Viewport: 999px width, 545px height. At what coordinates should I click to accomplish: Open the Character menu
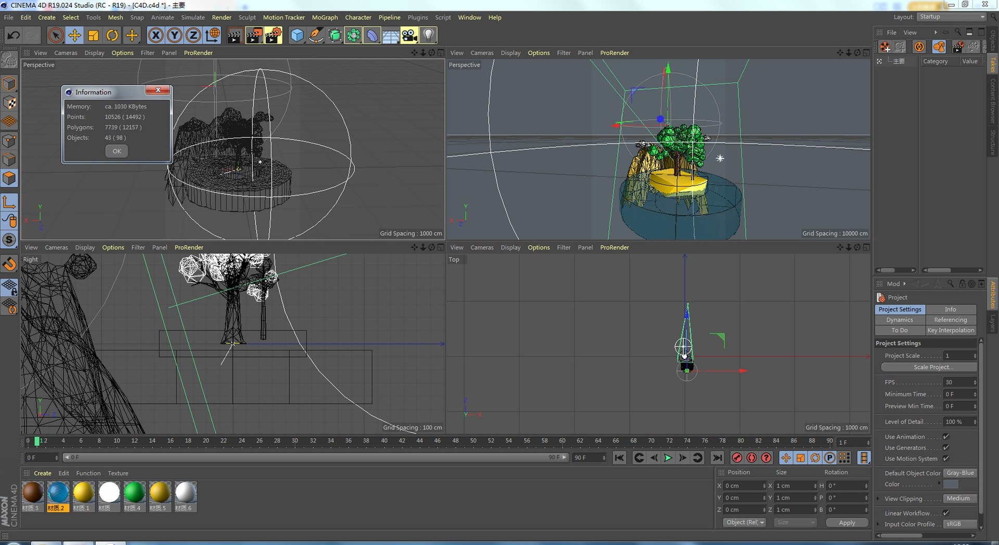[x=358, y=17]
